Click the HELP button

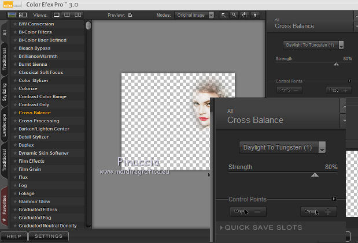point(14,237)
